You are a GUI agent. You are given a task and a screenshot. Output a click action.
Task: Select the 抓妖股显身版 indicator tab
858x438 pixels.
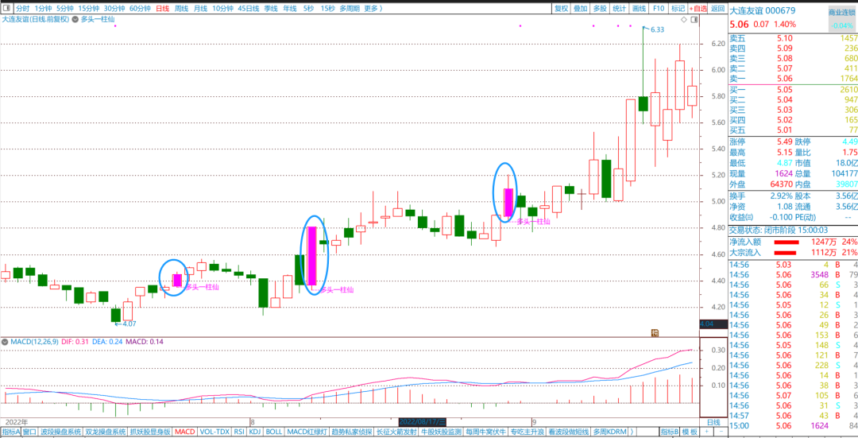click(150, 432)
